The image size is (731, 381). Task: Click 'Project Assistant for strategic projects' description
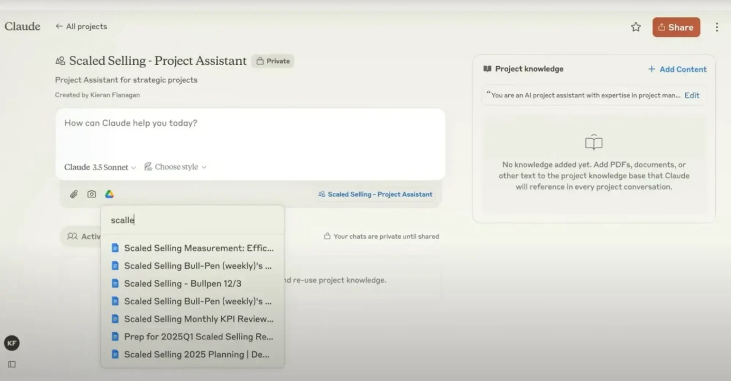(126, 80)
